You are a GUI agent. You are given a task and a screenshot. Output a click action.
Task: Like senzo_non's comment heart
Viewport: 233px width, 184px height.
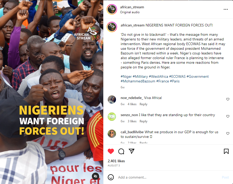[x=228, y=116]
